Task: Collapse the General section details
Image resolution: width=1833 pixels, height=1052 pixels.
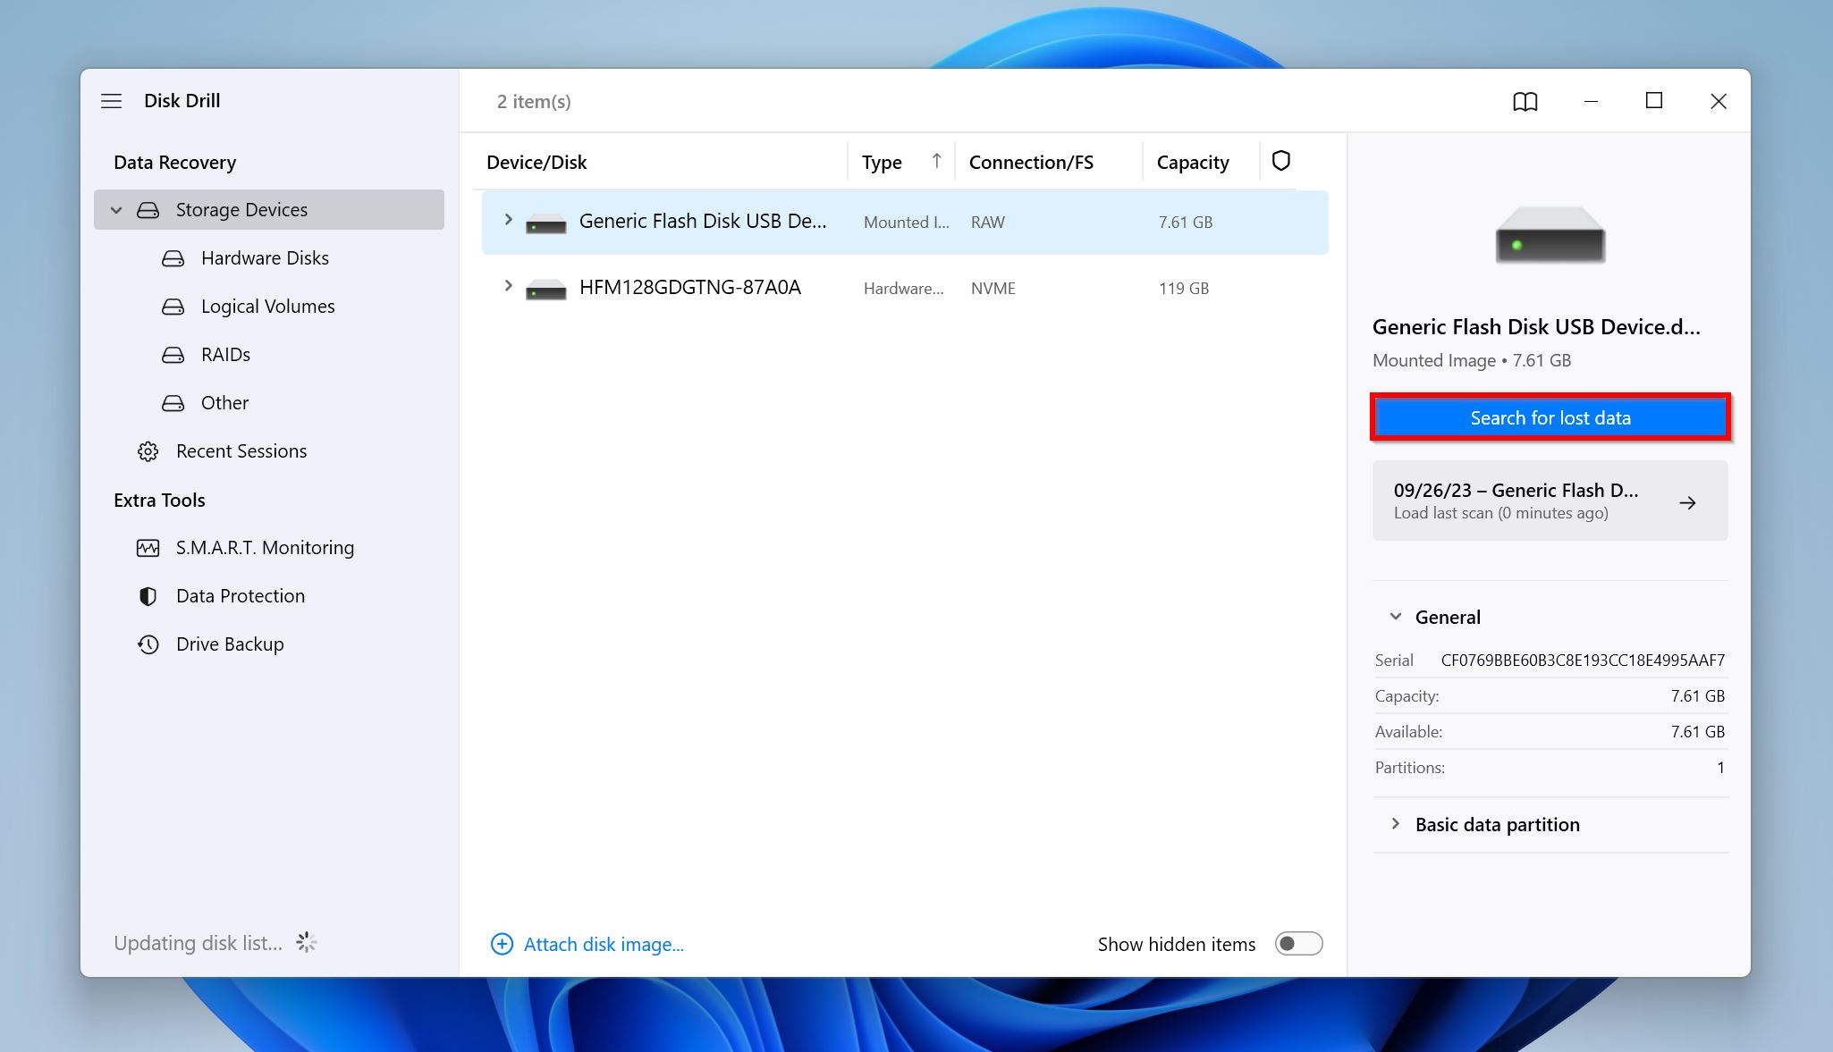Action: [x=1395, y=617]
